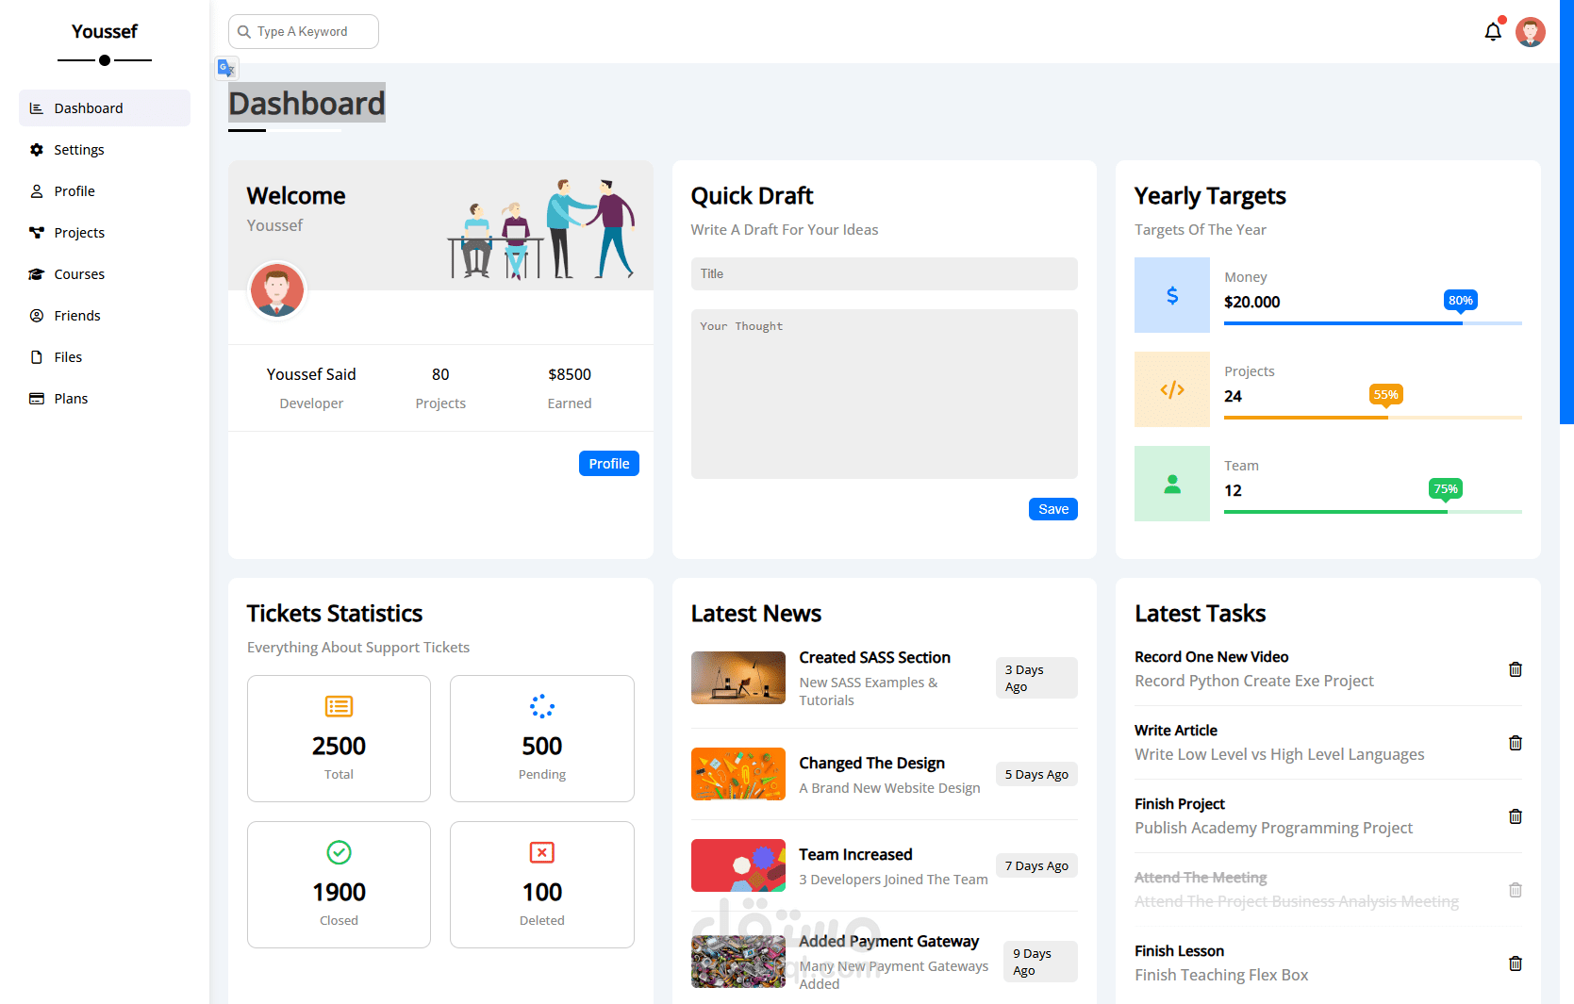This screenshot has width=1574, height=1004.
Task: Open the user avatar in top bar
Action: [x=1531, y=32]
